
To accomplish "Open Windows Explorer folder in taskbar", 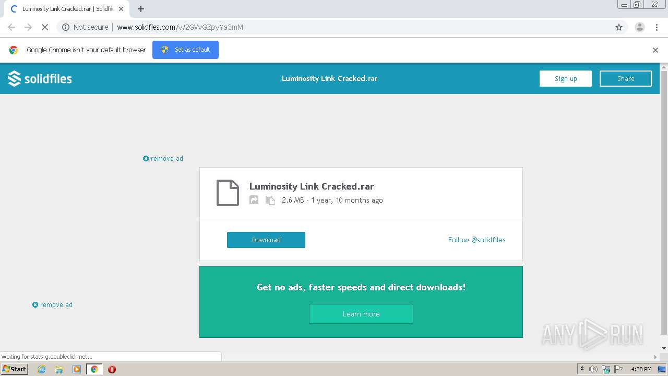I will [59, 369].
